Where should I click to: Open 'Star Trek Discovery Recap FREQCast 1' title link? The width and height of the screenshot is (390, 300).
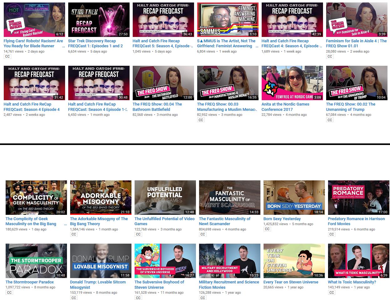(x=95, y=44)
